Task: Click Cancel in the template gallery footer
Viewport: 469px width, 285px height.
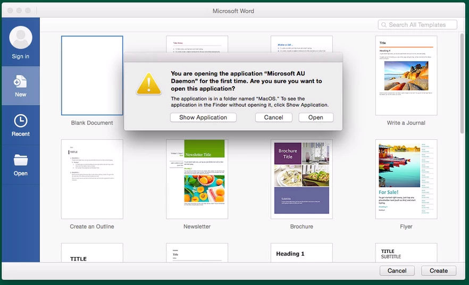Action: pyautogui.click(x=397, y=271)
